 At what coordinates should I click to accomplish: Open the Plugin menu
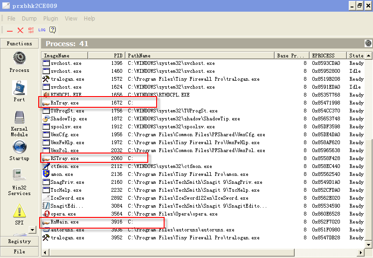tap(51, 19)
